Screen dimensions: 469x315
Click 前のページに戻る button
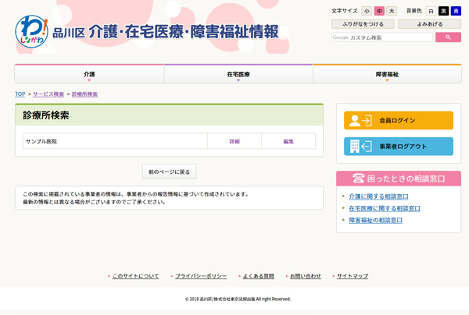pyautogui.click(x=170, y=172)
